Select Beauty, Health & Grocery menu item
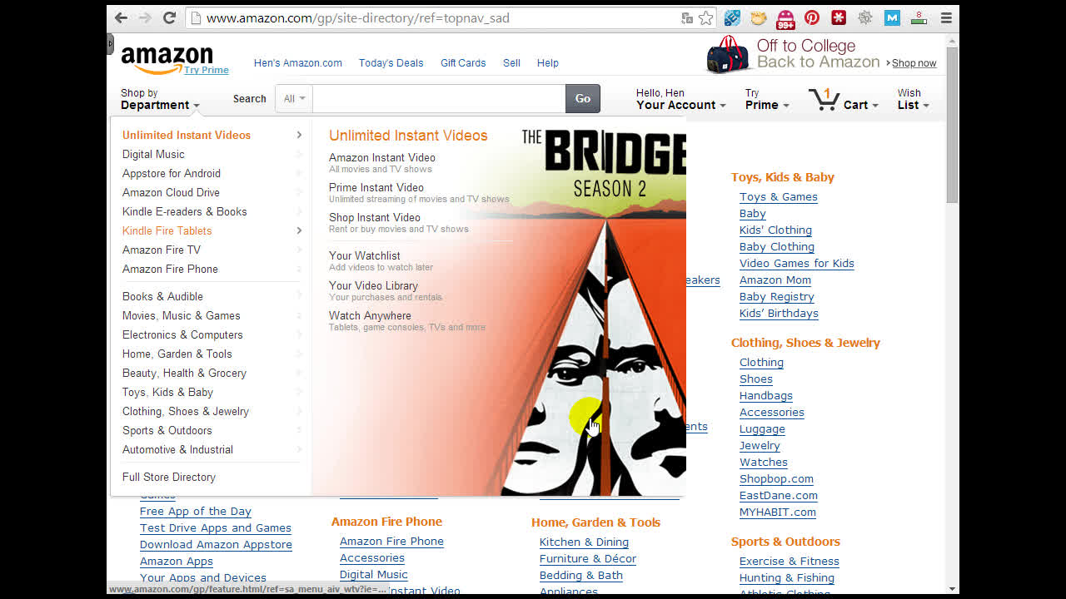Image resolution: width=1066 pixels, height=599 pixels. [184, 373]
